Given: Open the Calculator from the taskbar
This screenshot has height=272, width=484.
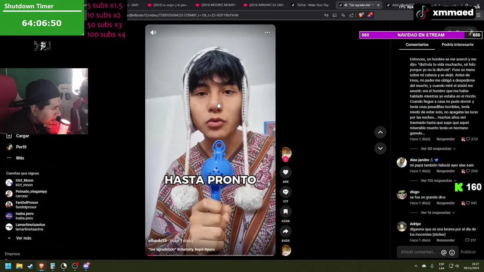Looking at the screenshot, I should click(53, 266).
